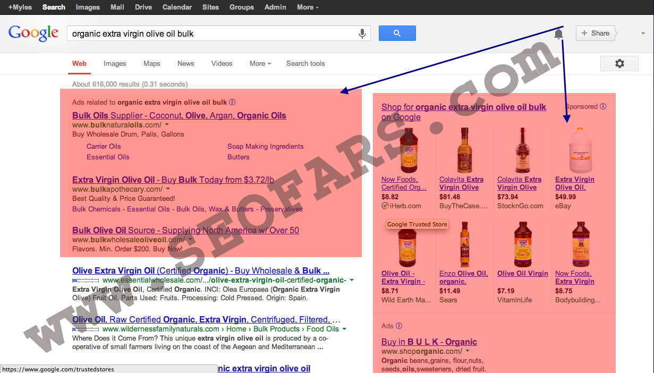Click the Share button

[595, 33]
